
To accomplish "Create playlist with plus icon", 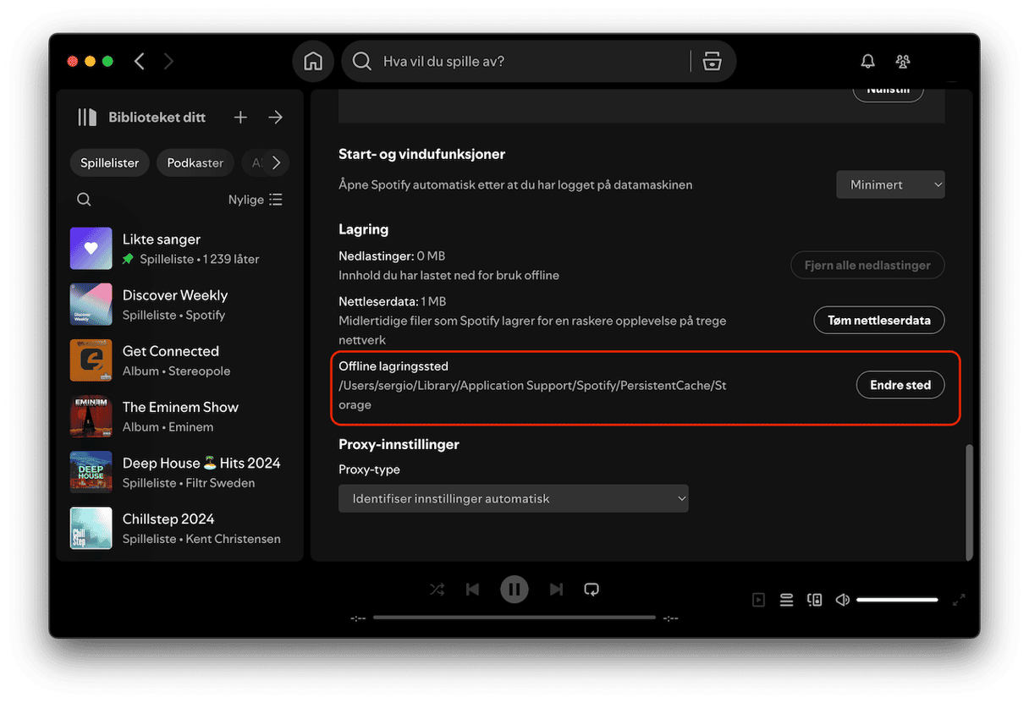I will pyautogui.click(x=240, y=118).
